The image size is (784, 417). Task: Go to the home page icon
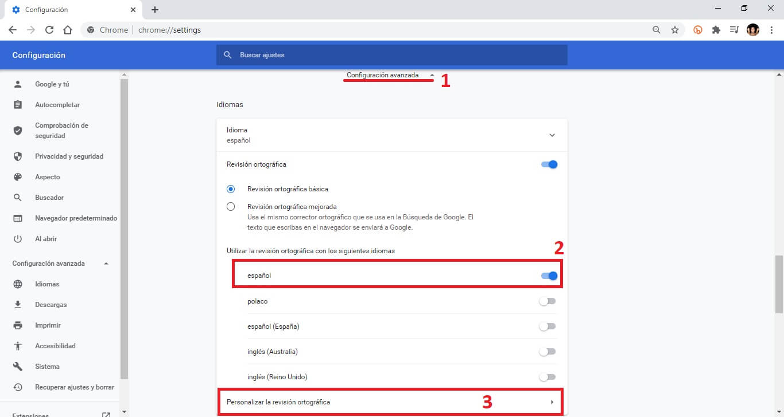click(x=68, y=30)
